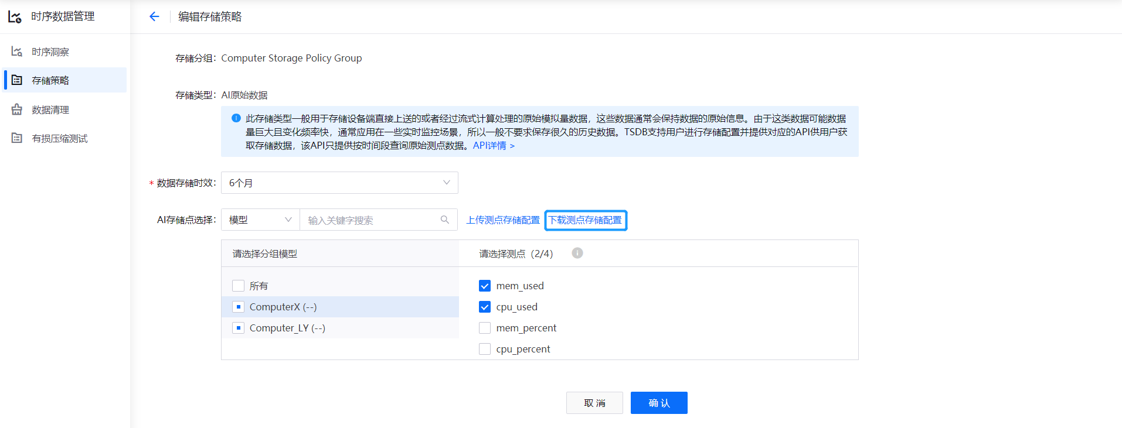
Task: Click the 确认 button
Action: click(659, 403)
